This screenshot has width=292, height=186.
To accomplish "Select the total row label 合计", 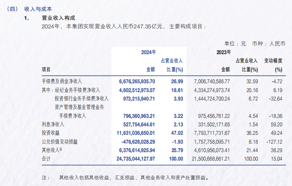I will [46, 158].
